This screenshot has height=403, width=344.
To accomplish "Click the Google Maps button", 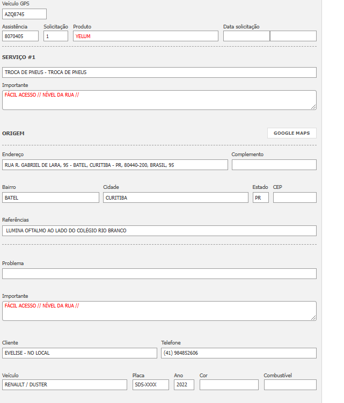I will coord(291,133).
